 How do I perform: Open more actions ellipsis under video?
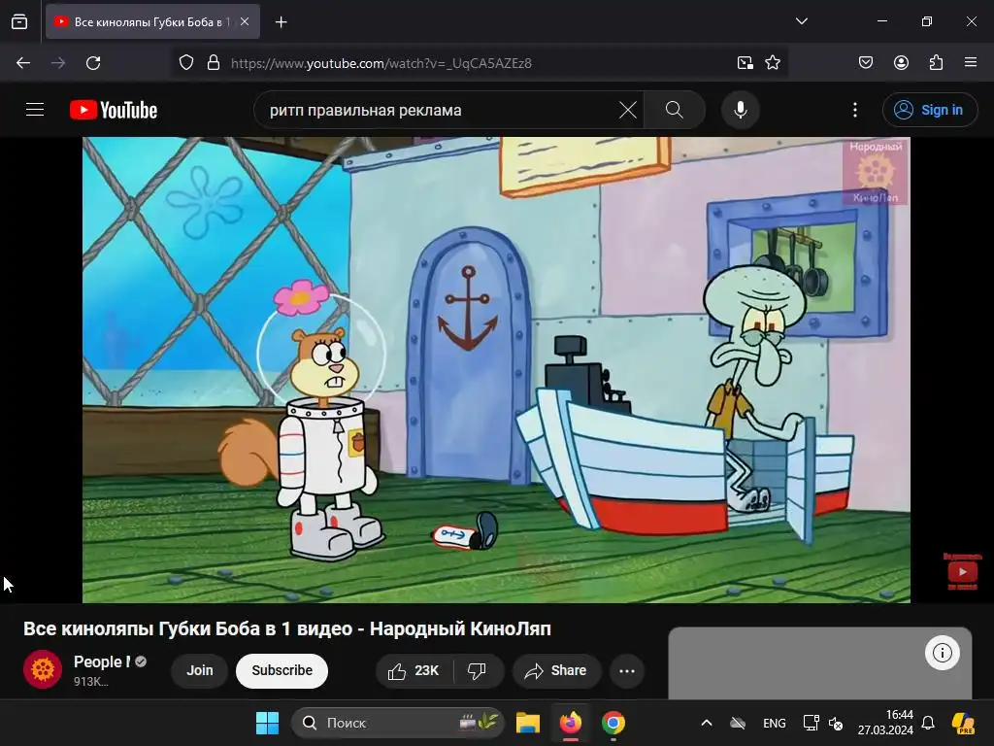tap(627, 670)
